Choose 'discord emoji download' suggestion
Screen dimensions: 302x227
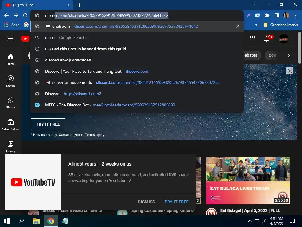click(x=137, y=60)
